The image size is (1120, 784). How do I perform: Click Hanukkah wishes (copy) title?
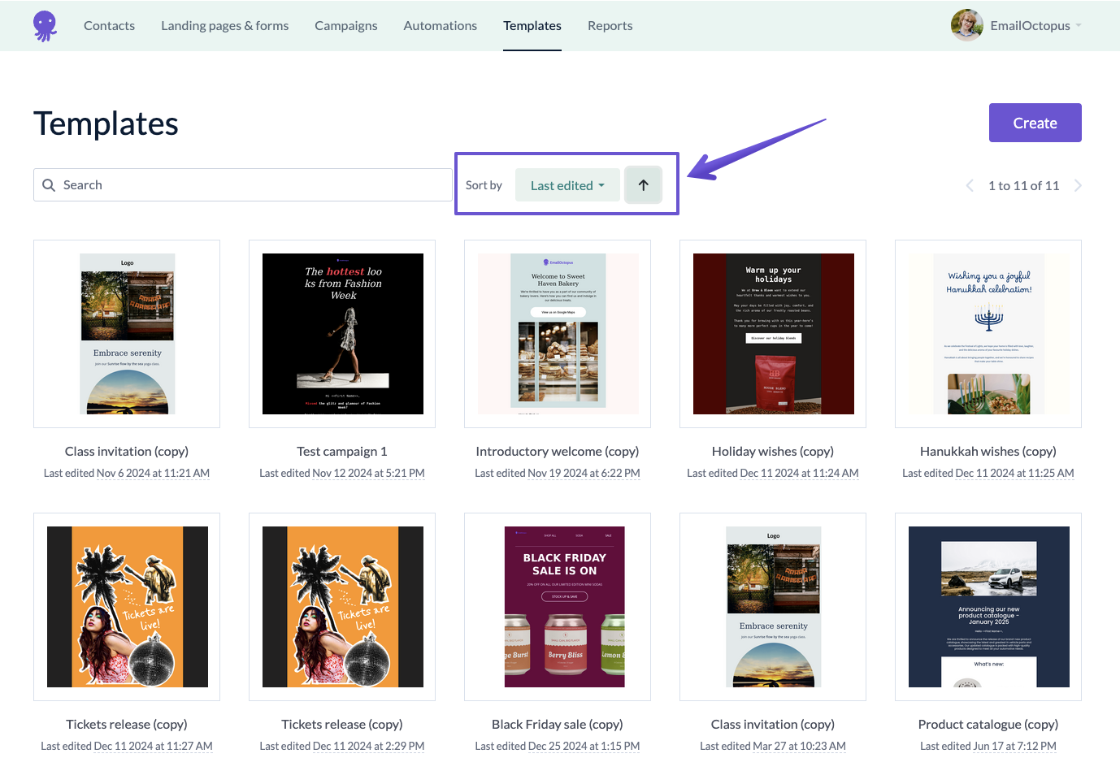(x=988, y=452)
